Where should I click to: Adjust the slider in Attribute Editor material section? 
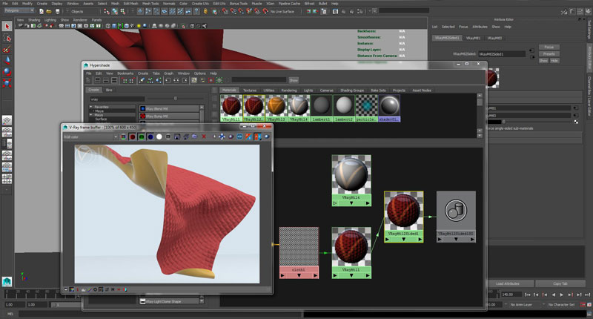pyautogui.click(x=503, y=122)
